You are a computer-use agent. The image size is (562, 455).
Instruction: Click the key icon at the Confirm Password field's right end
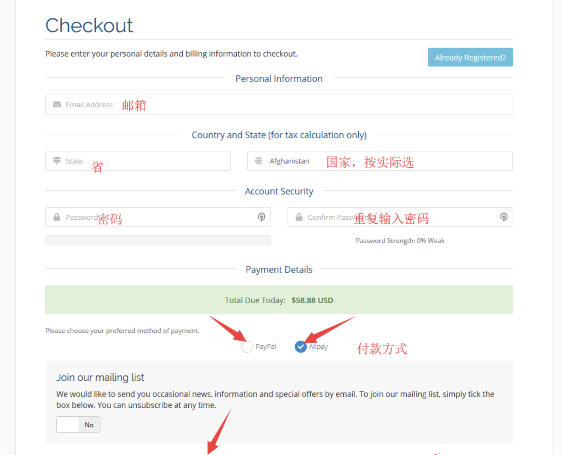pos(504,217)
